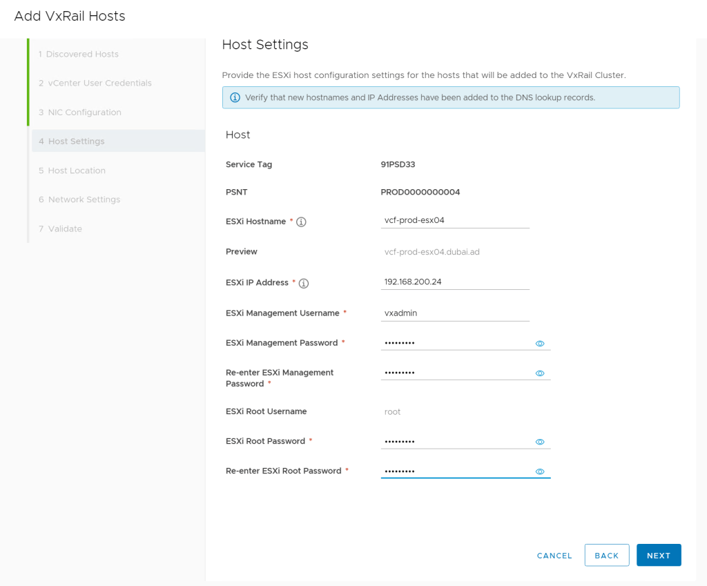Edit the ESXi Hostname field

456,221
